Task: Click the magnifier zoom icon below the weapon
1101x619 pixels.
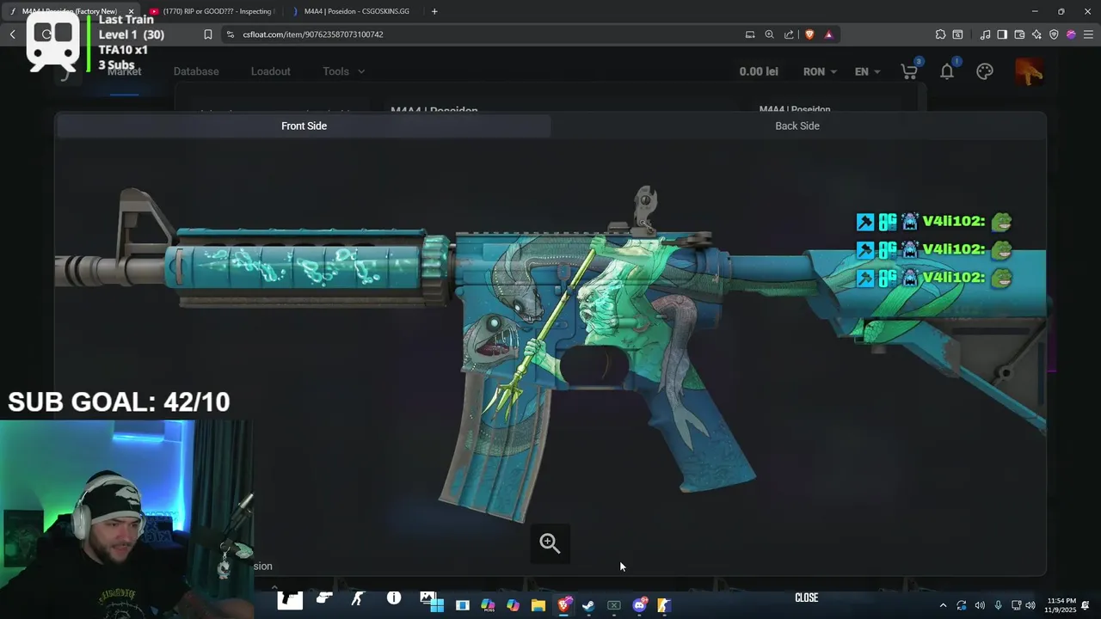Action: pos(550,543)
